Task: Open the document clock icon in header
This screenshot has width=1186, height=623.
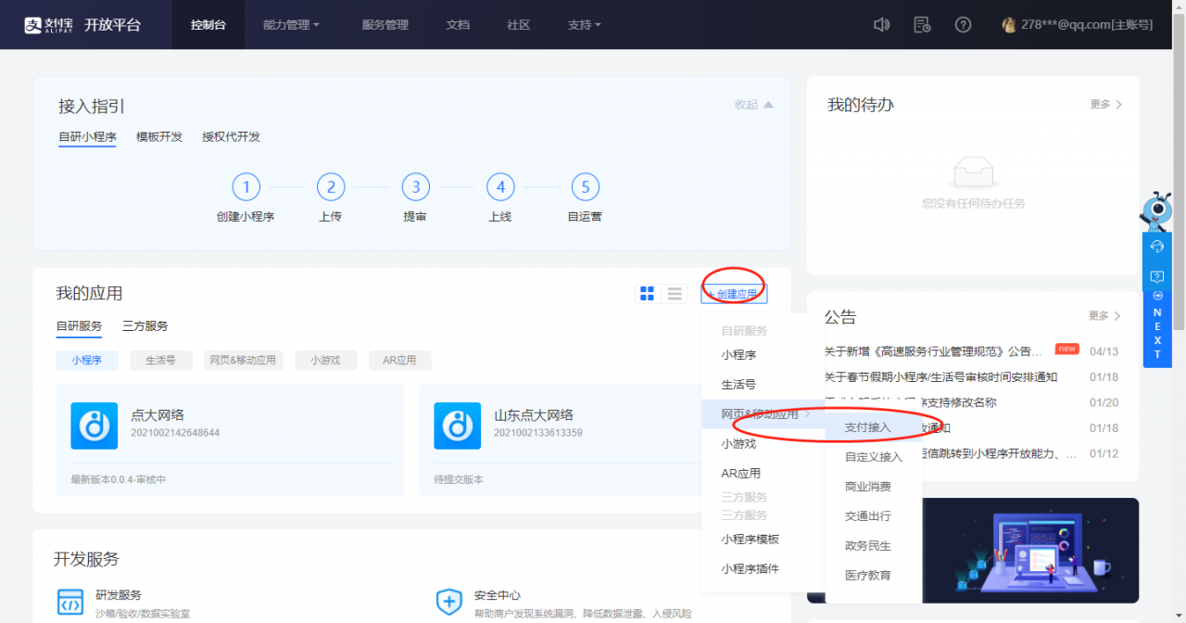Action: pyautogui.click(x=922, y=25)
